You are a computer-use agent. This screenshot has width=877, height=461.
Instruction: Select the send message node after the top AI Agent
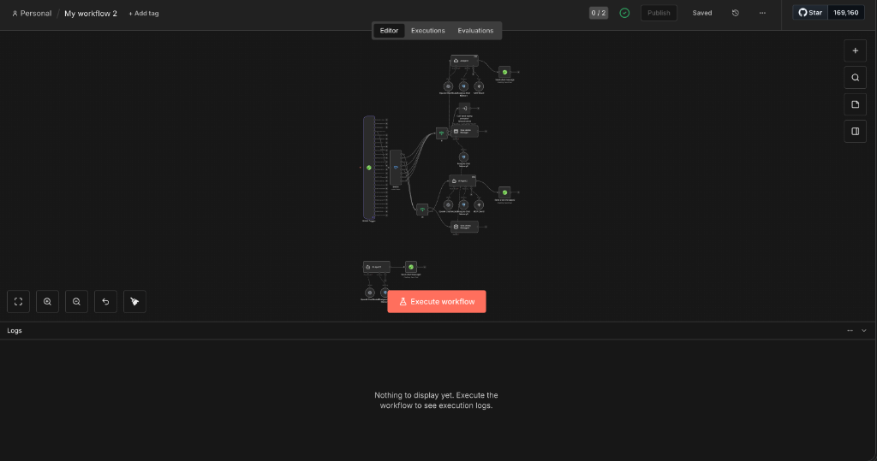(504, 72)
